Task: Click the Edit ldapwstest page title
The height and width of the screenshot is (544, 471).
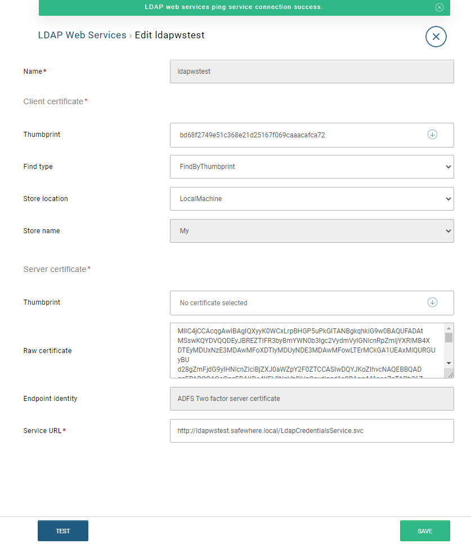Action: 169,35
